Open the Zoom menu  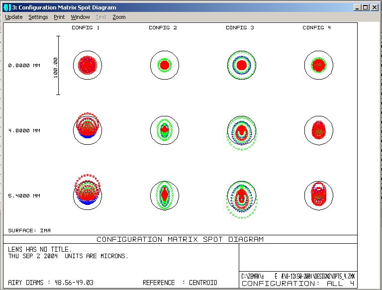click(119, 17)
